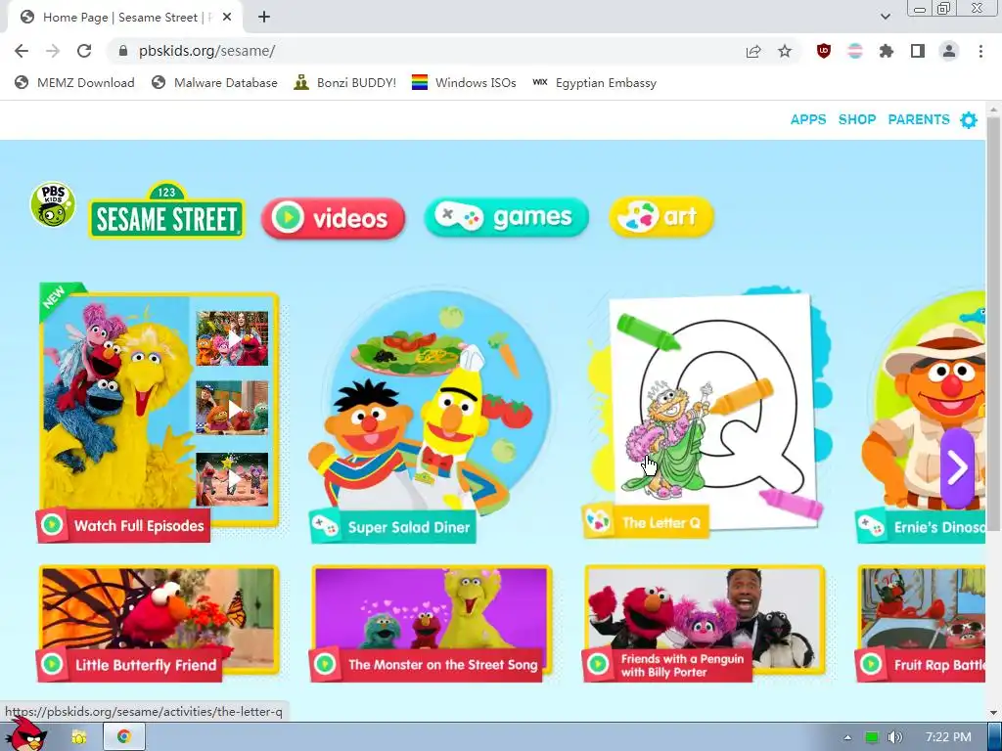The height and width of the screenshot is (751, 1002).
Task: Toggle the browser side panel icon
Action: 918,51
